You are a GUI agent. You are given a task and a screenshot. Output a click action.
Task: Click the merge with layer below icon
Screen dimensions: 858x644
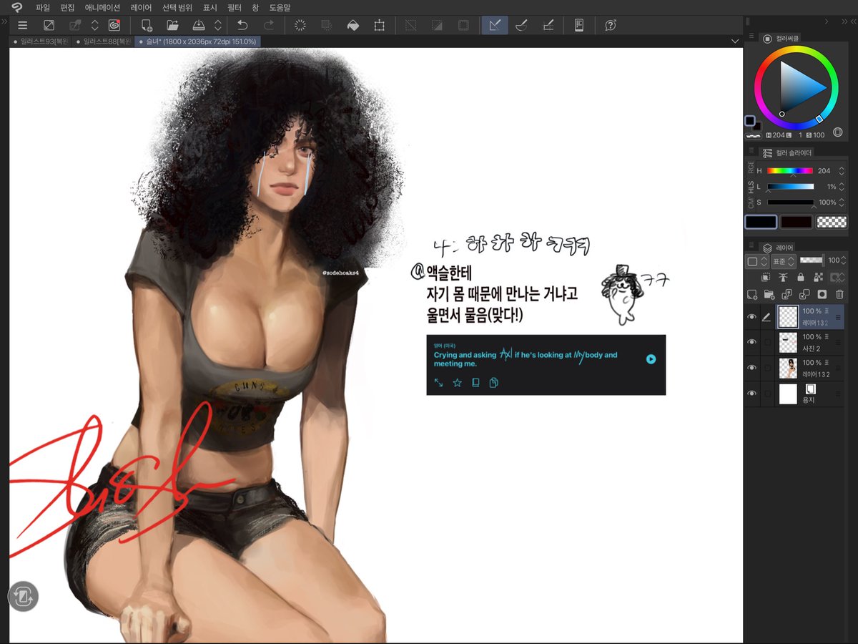coord(804,294)
